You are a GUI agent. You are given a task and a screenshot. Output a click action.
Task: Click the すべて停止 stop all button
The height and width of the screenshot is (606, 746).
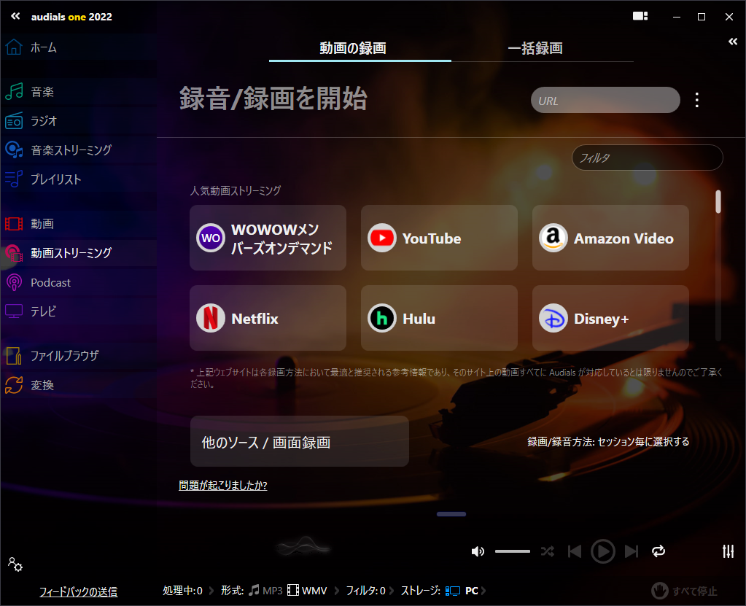point(684,591)
